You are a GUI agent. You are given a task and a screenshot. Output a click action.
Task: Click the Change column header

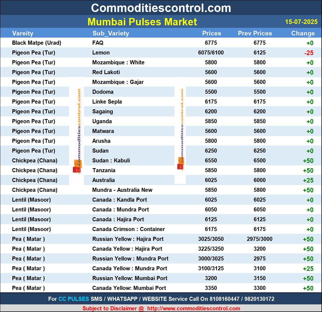pos(303,33)
